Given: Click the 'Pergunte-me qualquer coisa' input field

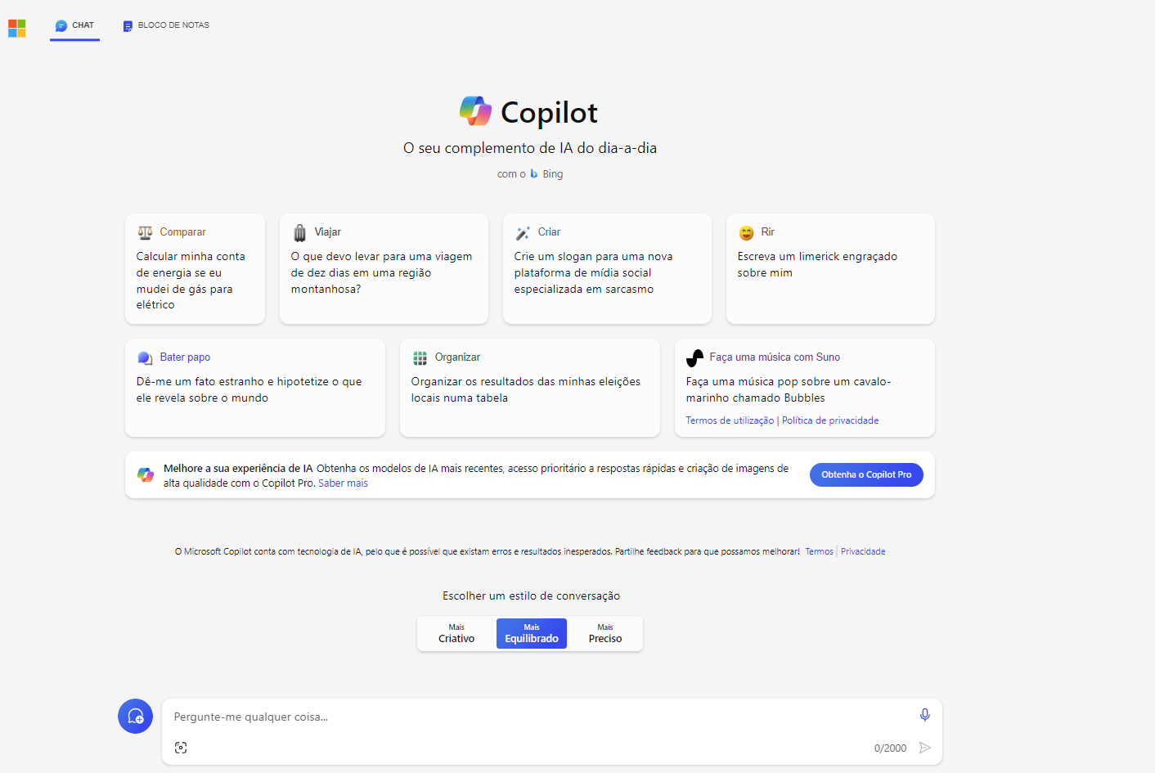Looking at the screenshot, I should click(491, 716).
